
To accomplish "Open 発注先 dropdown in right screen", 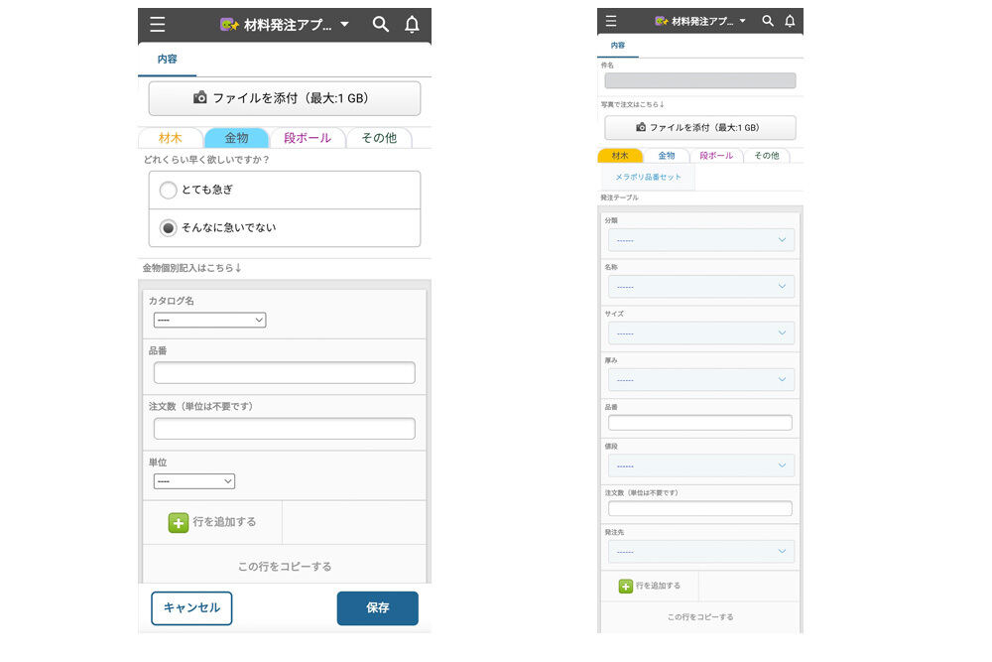I will coord(701,551).
